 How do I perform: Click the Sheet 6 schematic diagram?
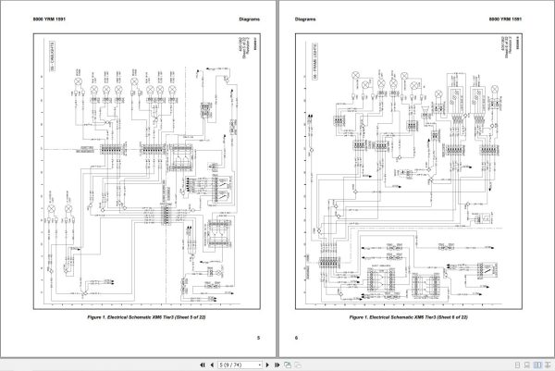pos(409,171)
